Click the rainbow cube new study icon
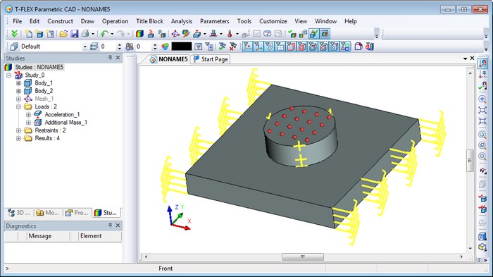The height and width of the screenshot is (277, 493). point(140,34)
